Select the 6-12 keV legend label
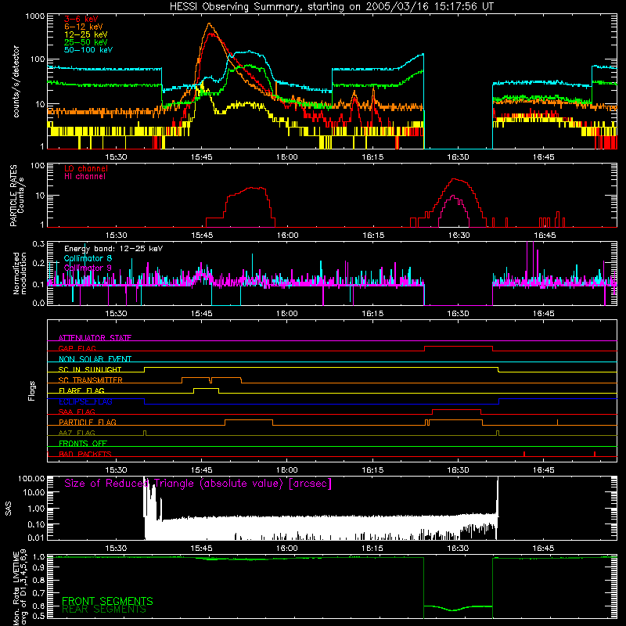This screenshot has width=626, height=626. pos(83,27)
